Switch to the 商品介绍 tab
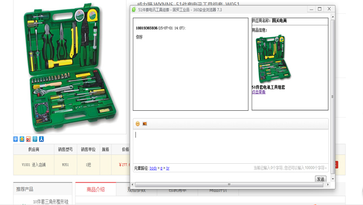 tap(96, 189)
